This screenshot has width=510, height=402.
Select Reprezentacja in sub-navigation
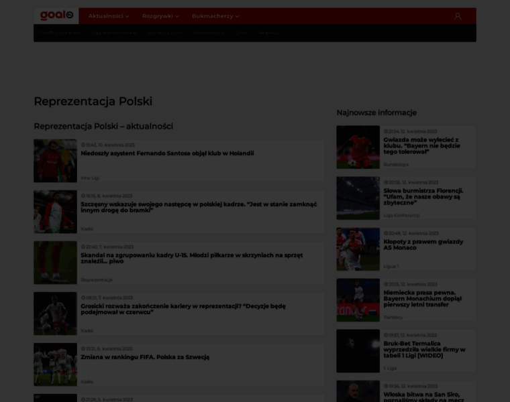click(209, 33)
